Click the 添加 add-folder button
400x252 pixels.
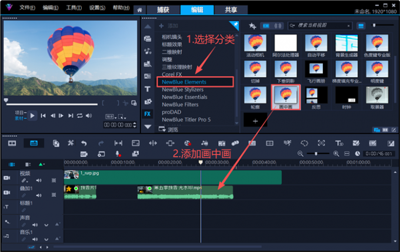[x=169, y=26]
